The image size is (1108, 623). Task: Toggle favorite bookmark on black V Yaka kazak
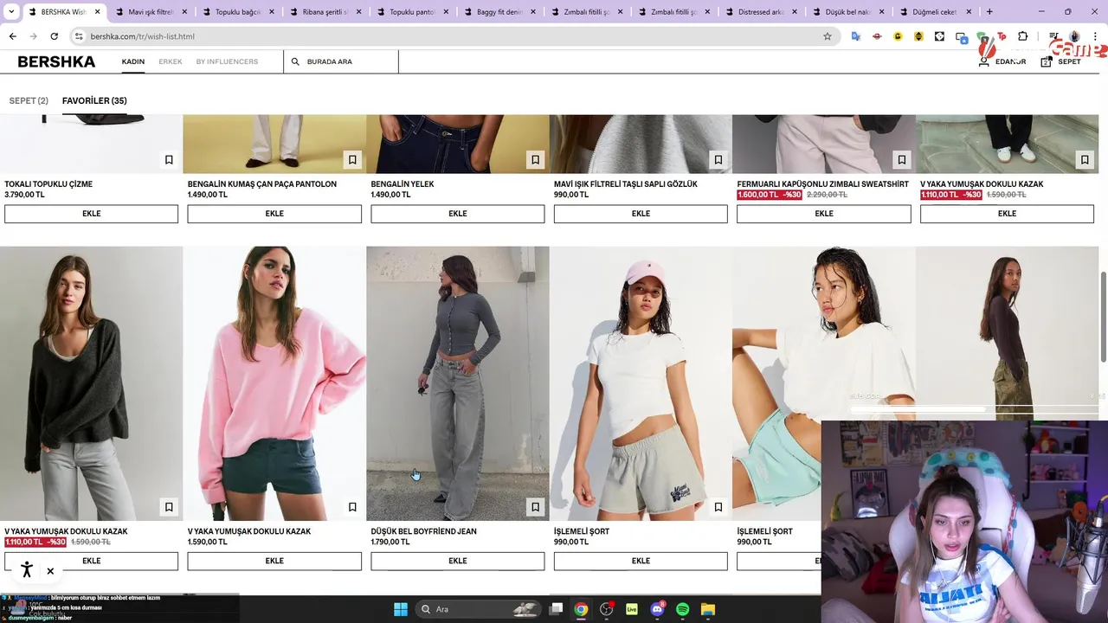pyautogui.click(x=169, y=507)
